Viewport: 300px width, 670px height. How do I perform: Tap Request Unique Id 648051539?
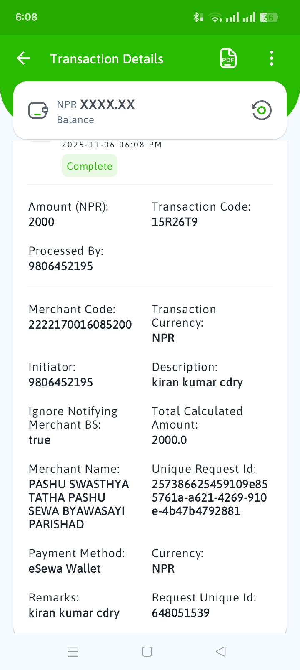[181, 613]
